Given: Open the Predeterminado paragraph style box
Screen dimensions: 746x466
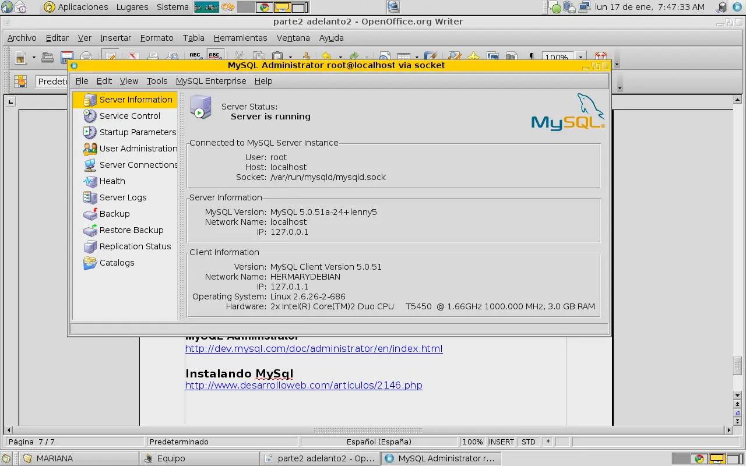Looking at the screenshot, I should (x=52, y=82).
